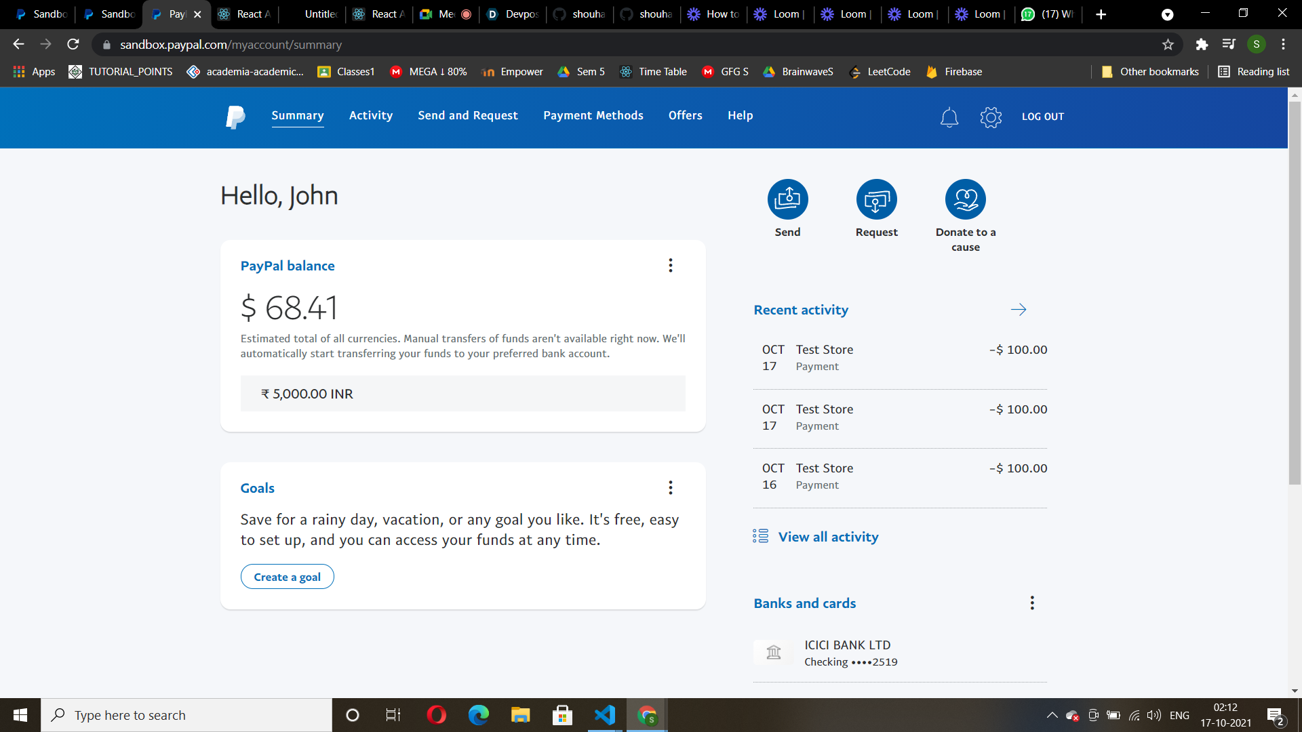Click the Create a goal button
Screen dimensions: 1302x732
tap(287, 577)
